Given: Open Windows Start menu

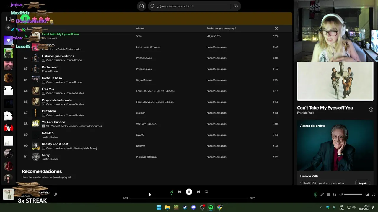Looking at the screenshot, I should coord(159,207).
